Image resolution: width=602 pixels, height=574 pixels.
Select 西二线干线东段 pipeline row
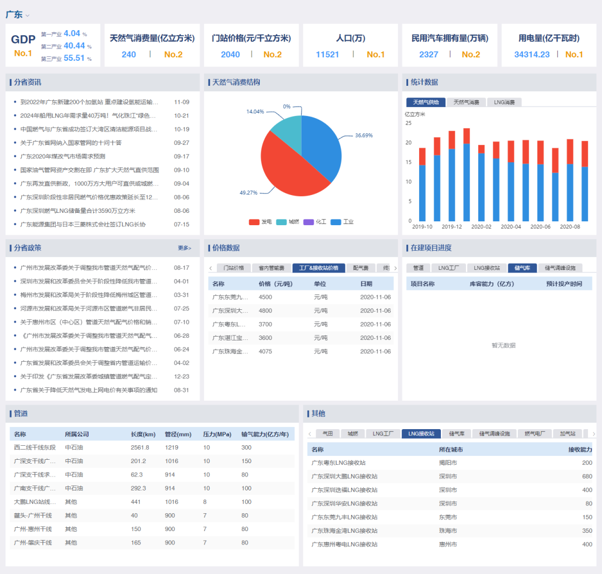click(x=35, y=447)
